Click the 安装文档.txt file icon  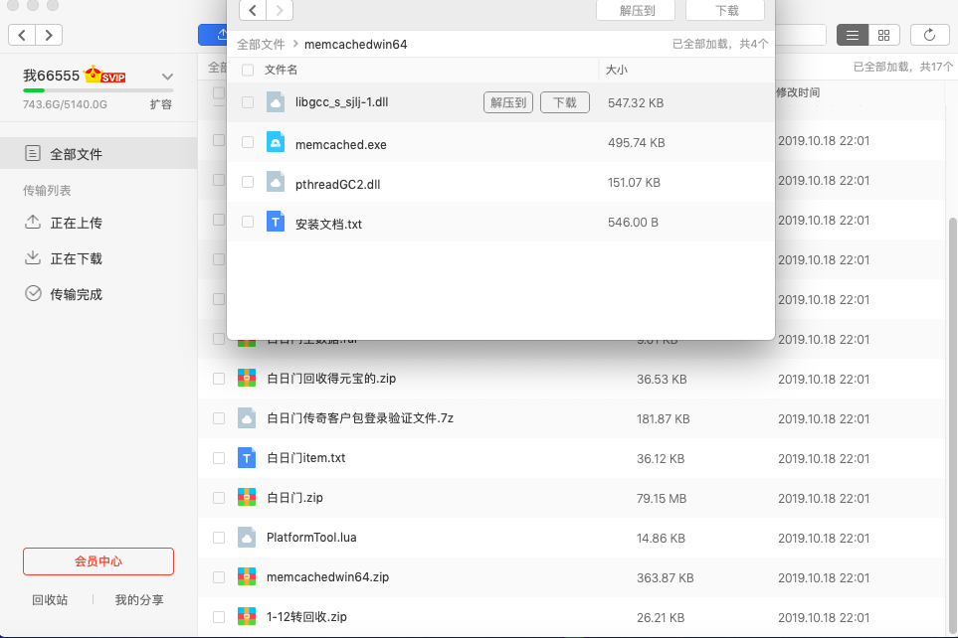pyautogui.click(x=276, y=223)
